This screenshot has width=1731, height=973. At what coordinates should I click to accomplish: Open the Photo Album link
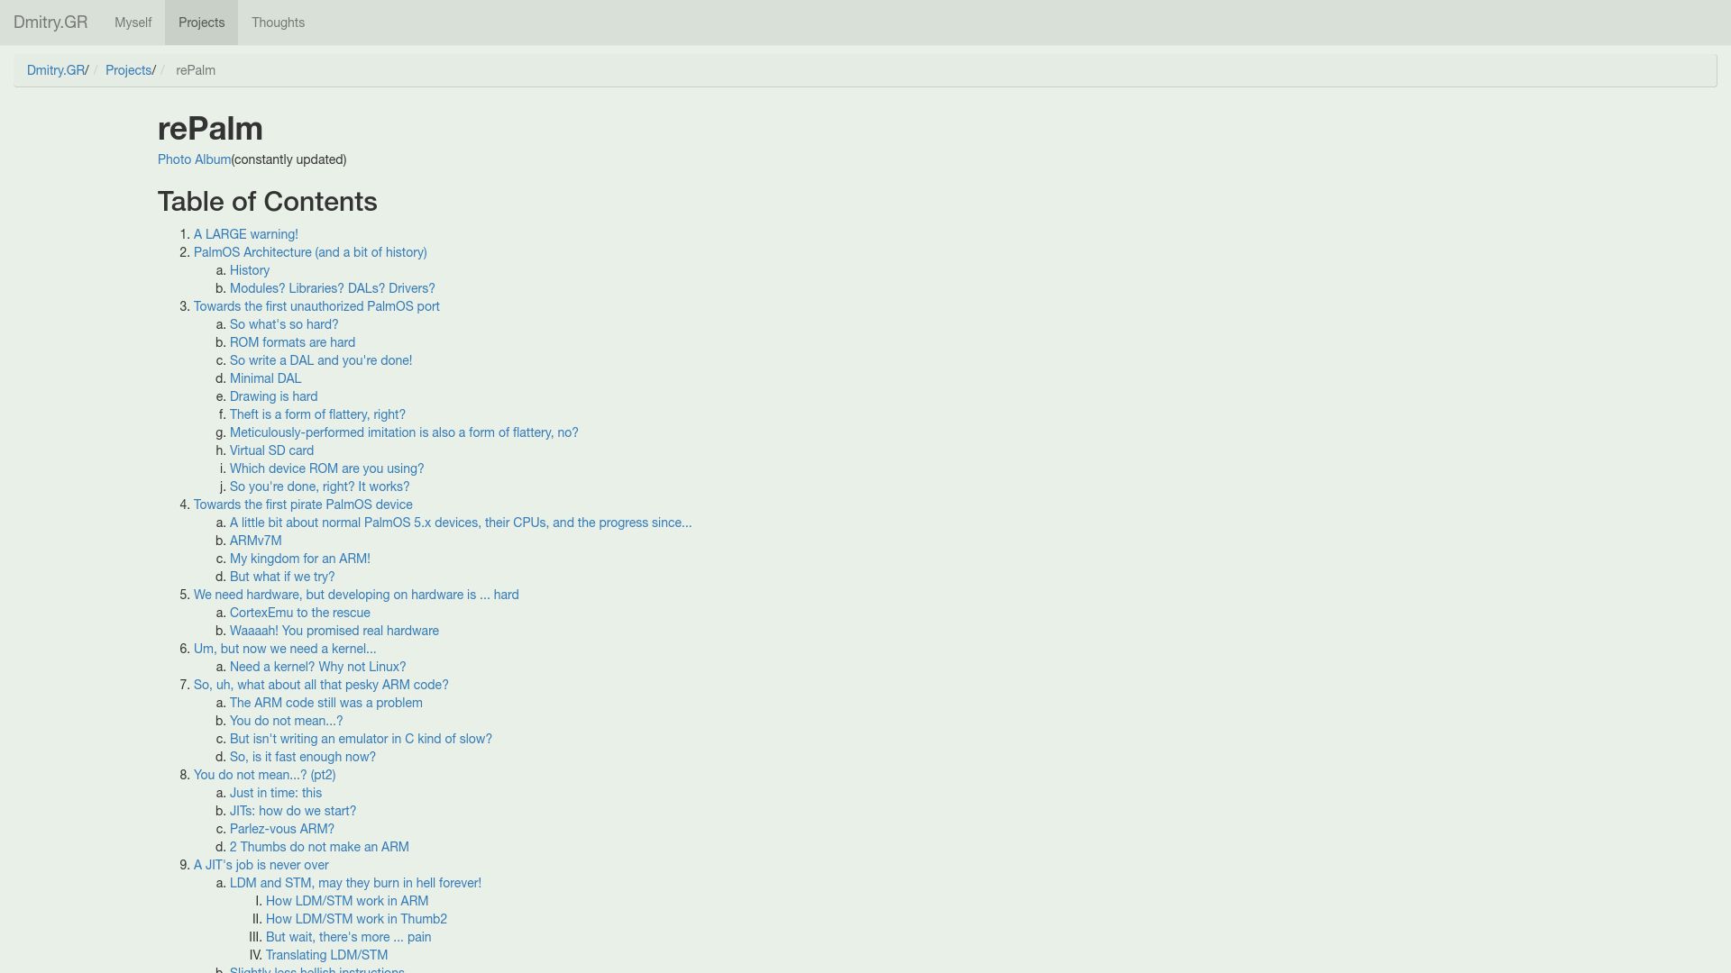point(194,159)
